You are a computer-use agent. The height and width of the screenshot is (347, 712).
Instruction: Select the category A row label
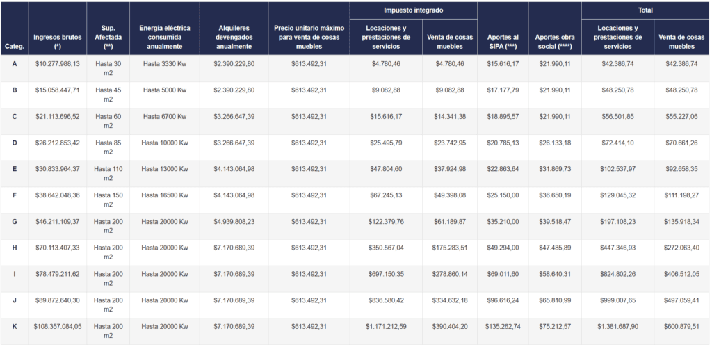pos(15,63)
